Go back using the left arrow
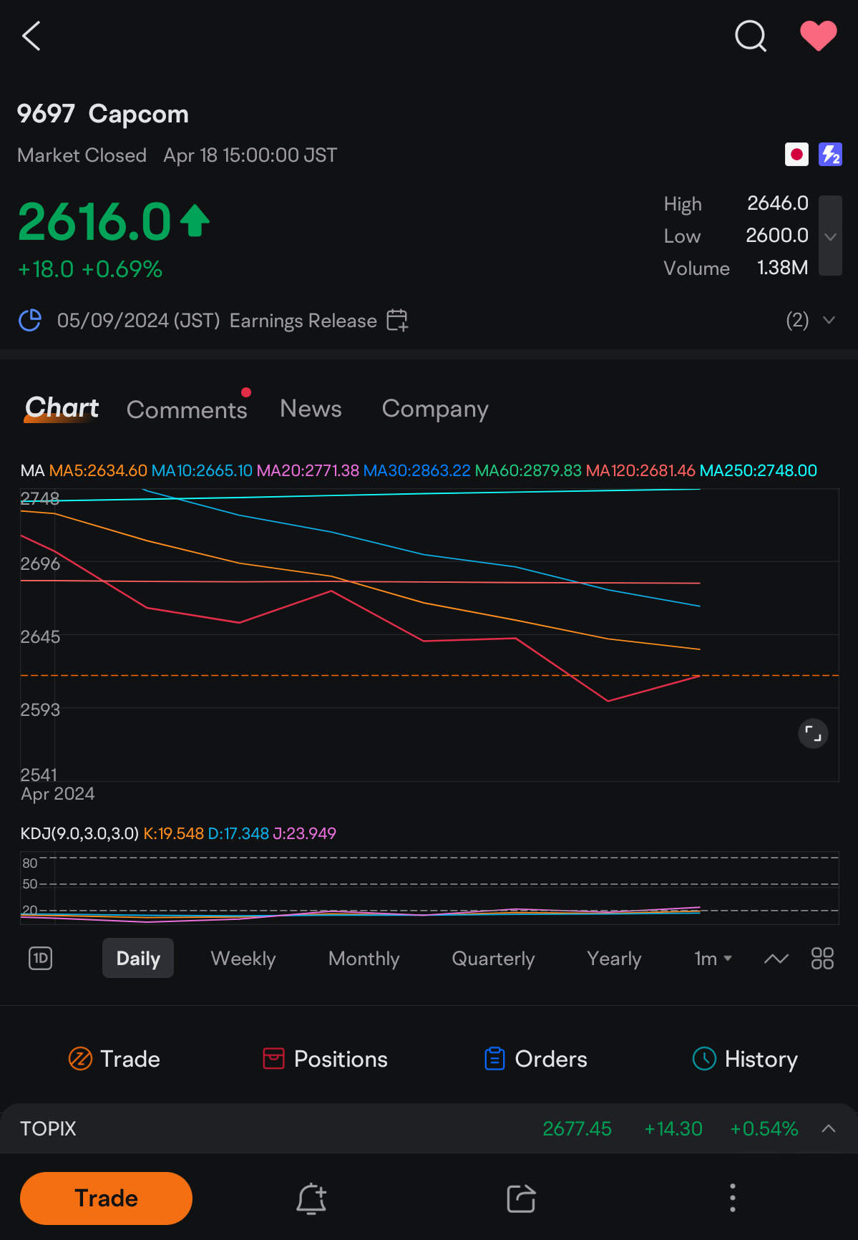Viewport: 858px width, 1240px height. click(31, 36)
